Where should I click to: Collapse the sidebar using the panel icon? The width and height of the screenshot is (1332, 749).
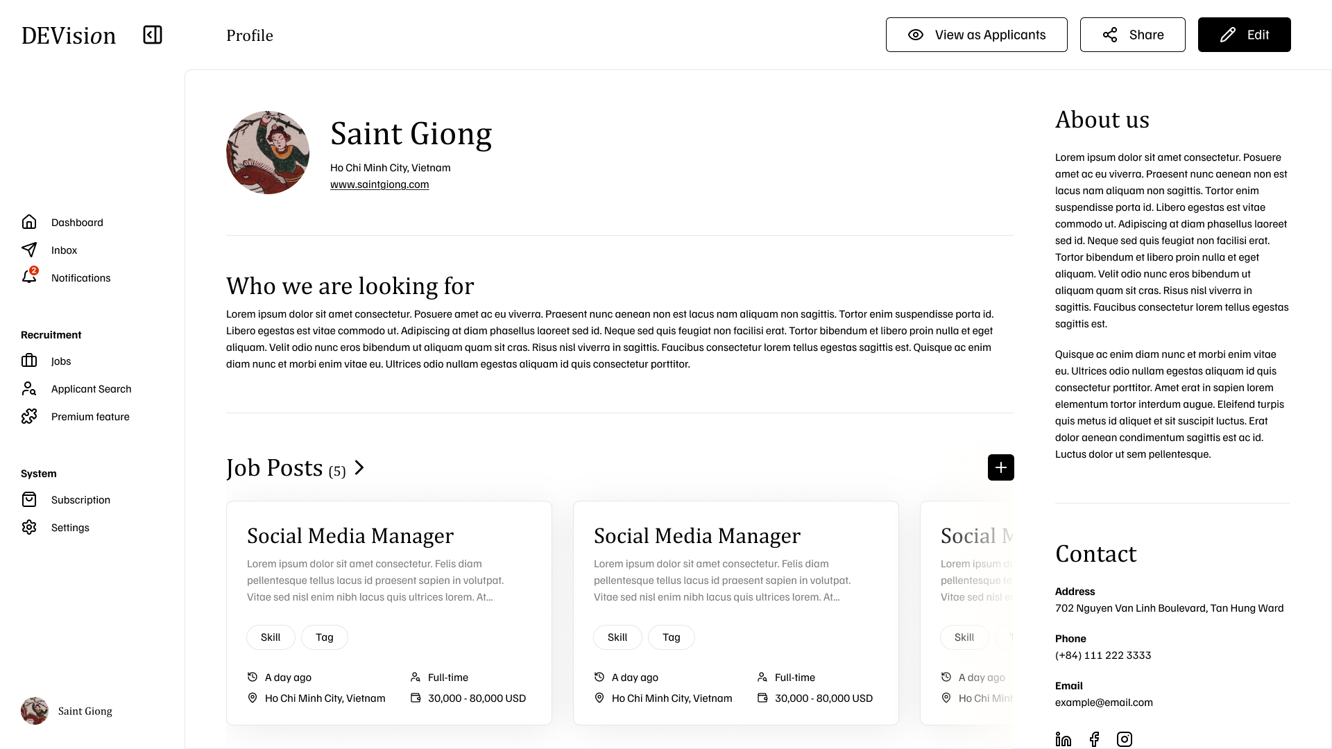(153, 35)
